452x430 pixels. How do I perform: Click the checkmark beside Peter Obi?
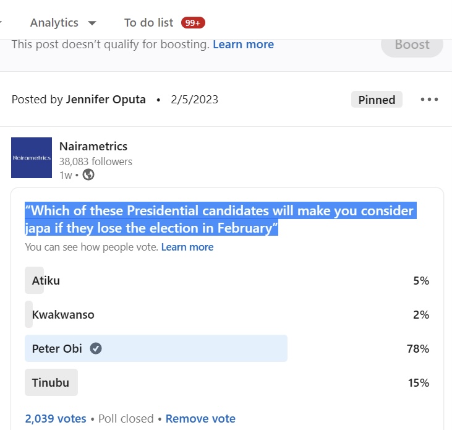point(96,348)
